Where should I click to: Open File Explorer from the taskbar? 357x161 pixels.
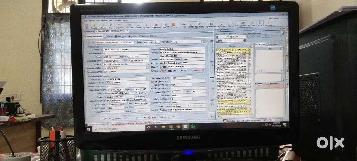point(164,127)
